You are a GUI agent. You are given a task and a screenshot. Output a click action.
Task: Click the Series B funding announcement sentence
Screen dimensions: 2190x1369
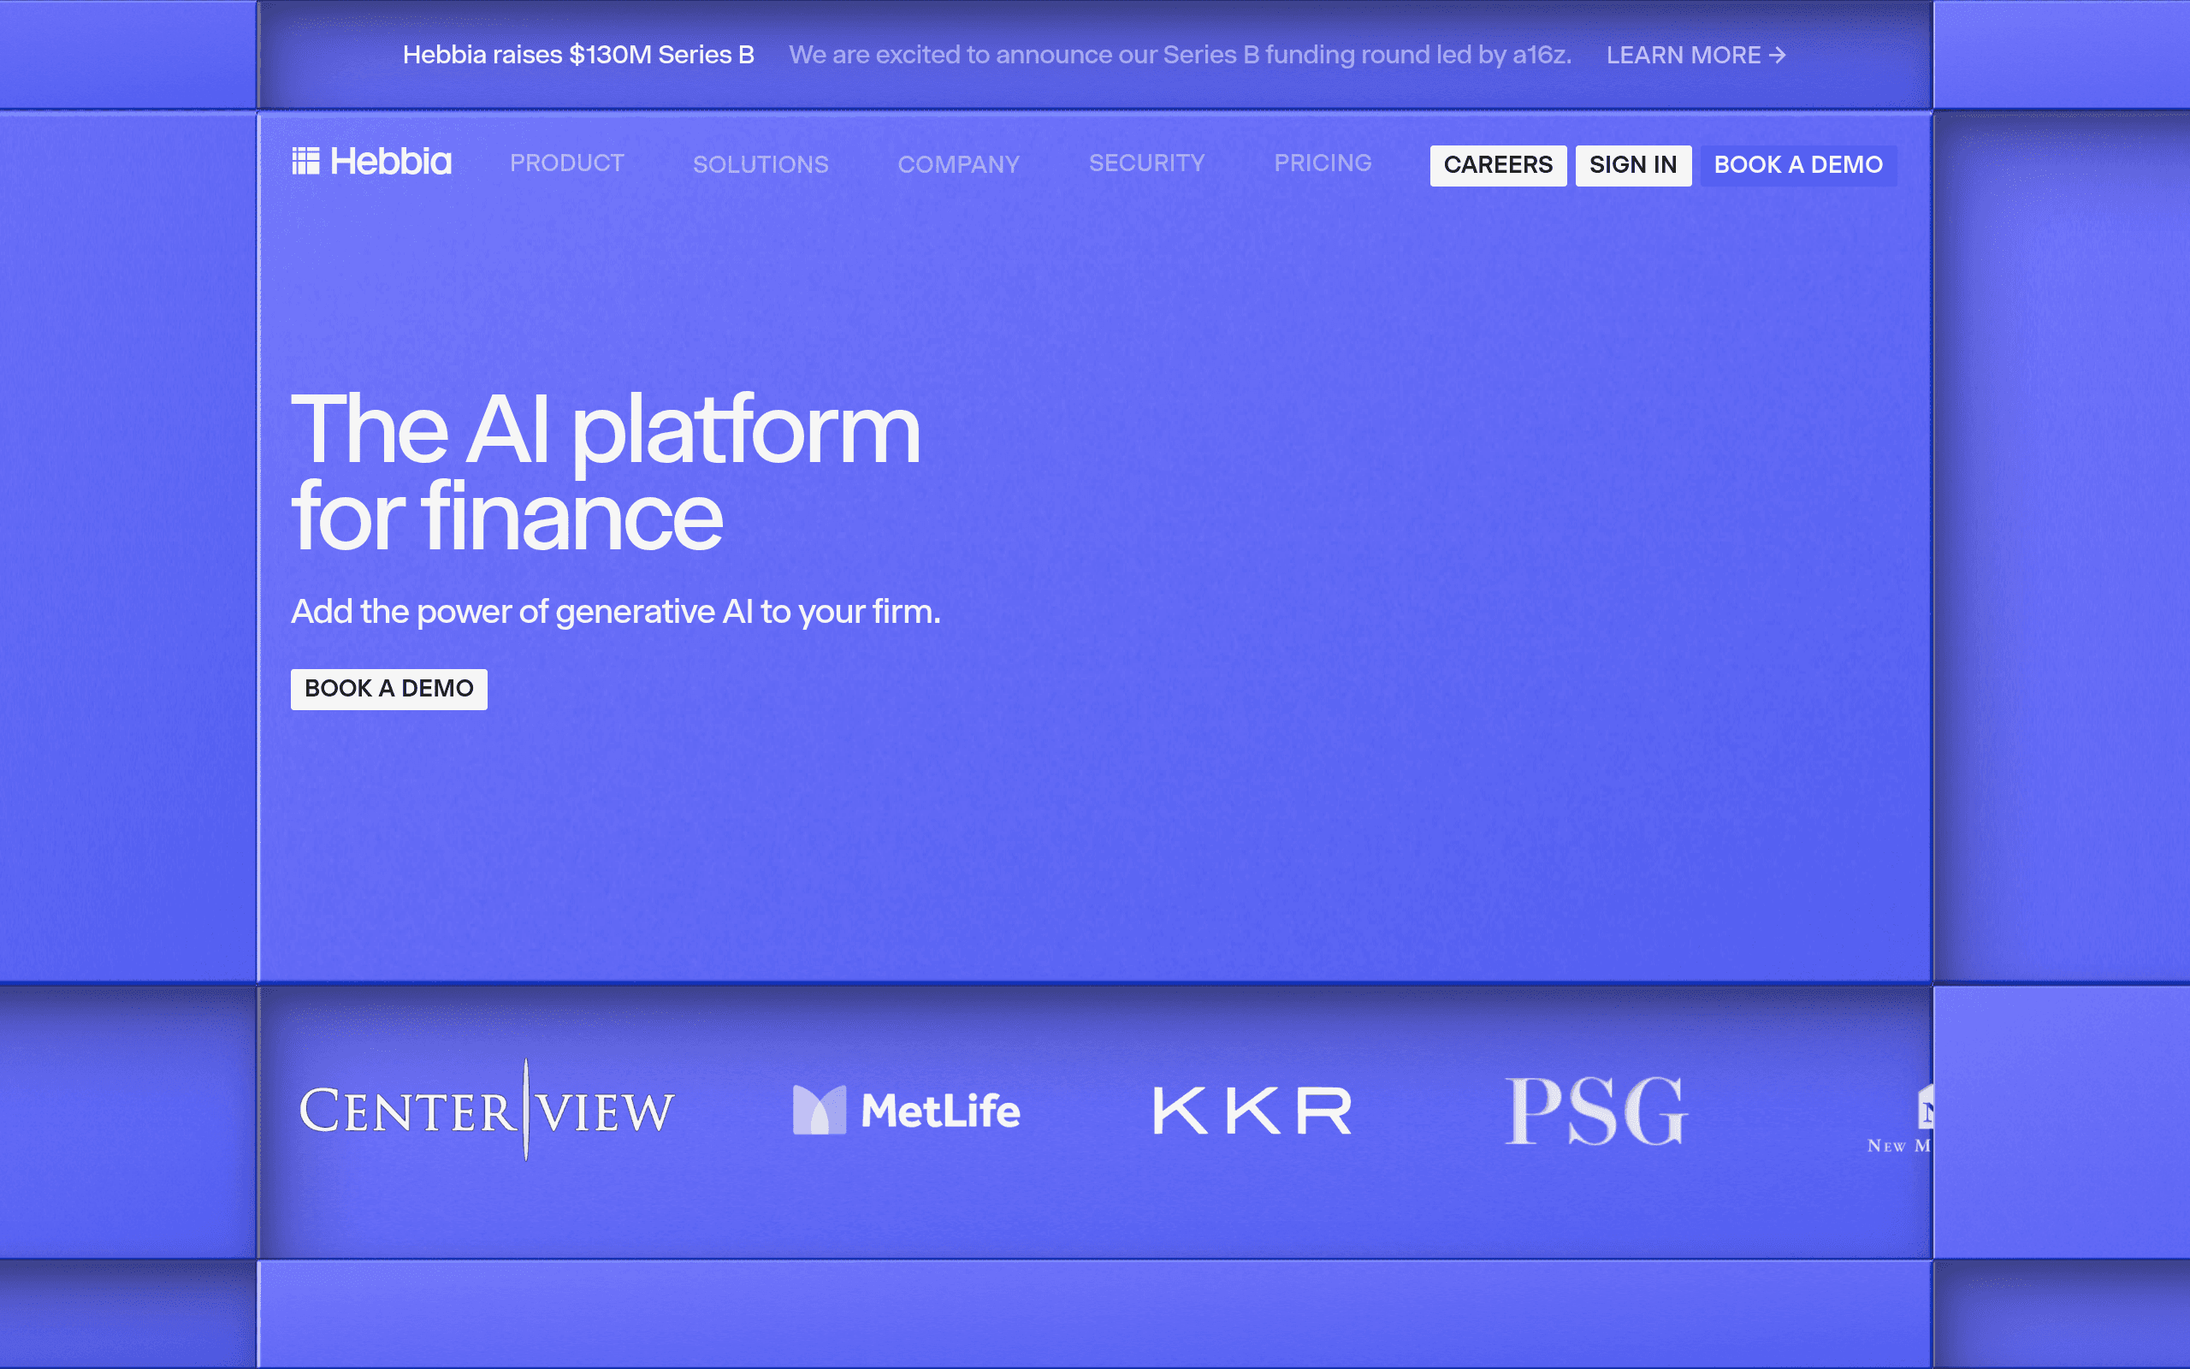coord(1180,56)
